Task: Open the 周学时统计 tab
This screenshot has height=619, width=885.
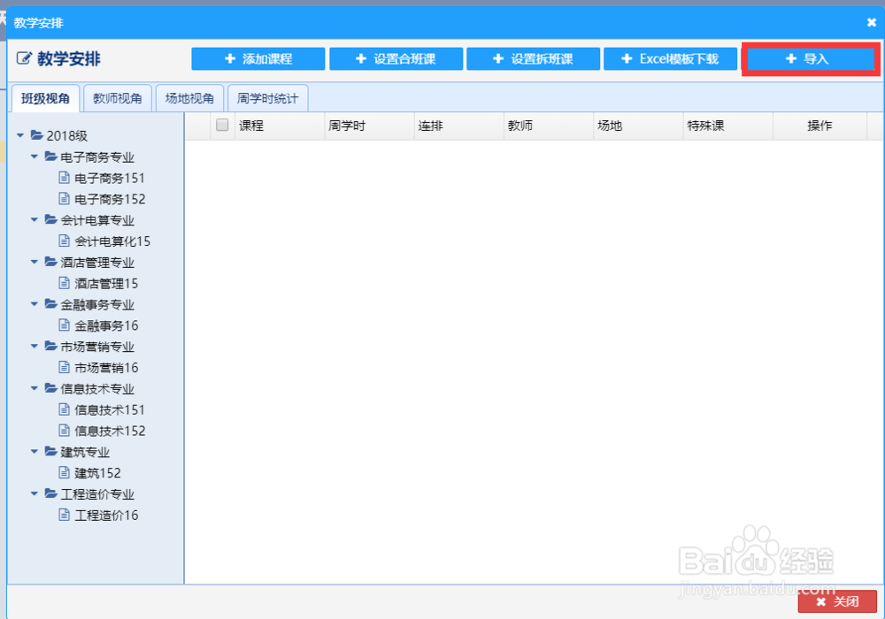Action: click(x=265, y=98)
